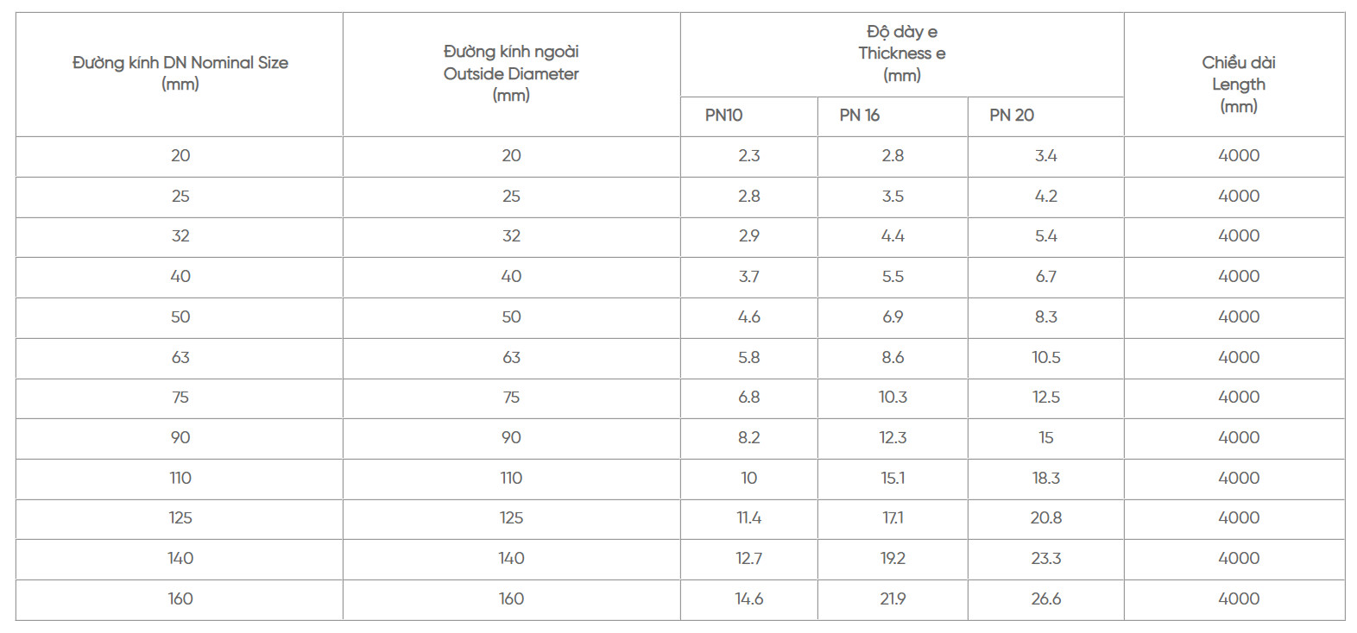Select length 4000 in the 20 row
This screenshot has height=633, width=1357.
[1239, 156]
